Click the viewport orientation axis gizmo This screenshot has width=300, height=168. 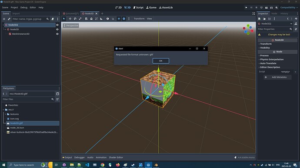[248, 29]
